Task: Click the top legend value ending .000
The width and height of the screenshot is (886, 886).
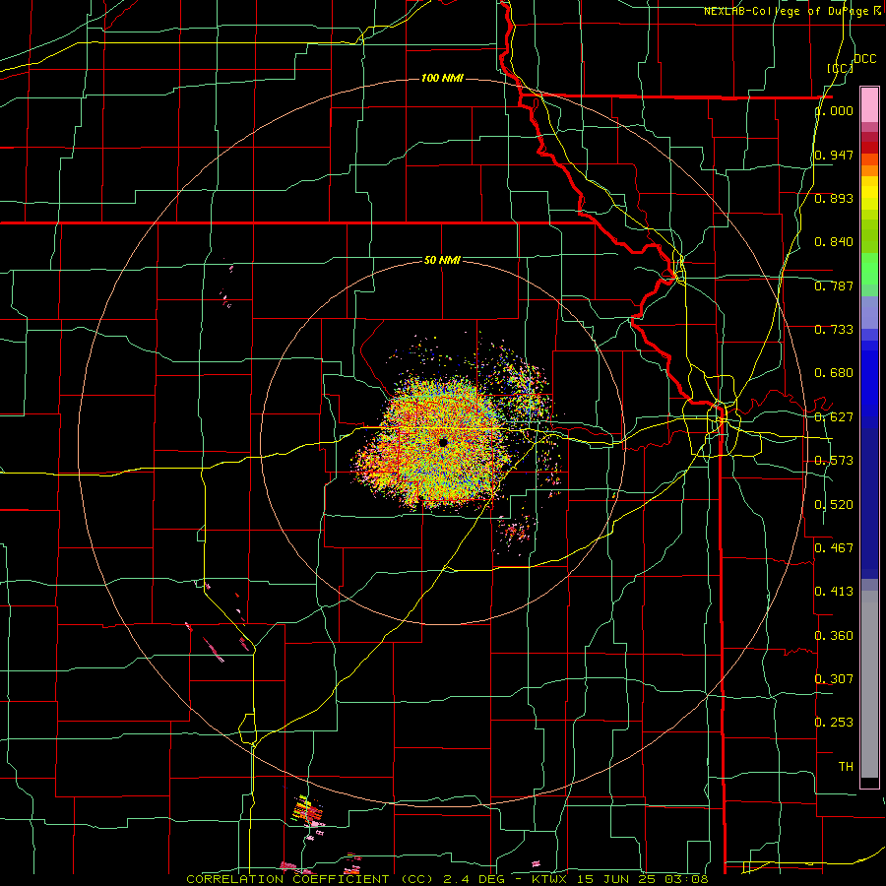Action: (834, 110)
